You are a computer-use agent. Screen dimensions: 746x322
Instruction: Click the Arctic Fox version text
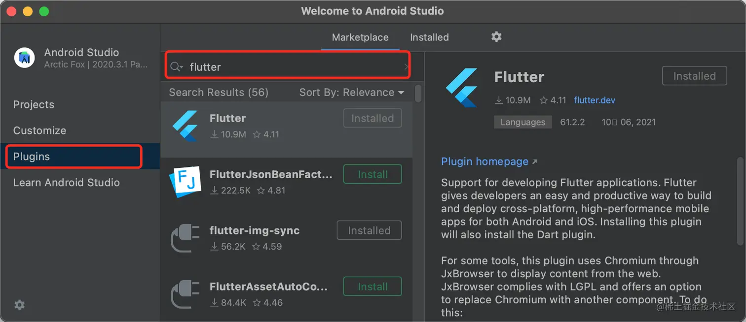pos(96,64)
